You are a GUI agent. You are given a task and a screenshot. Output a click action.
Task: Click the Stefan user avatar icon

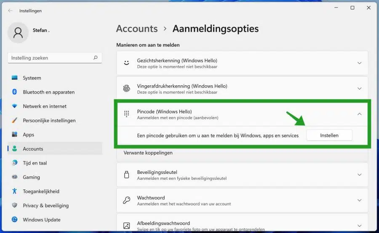pos(18,33)
